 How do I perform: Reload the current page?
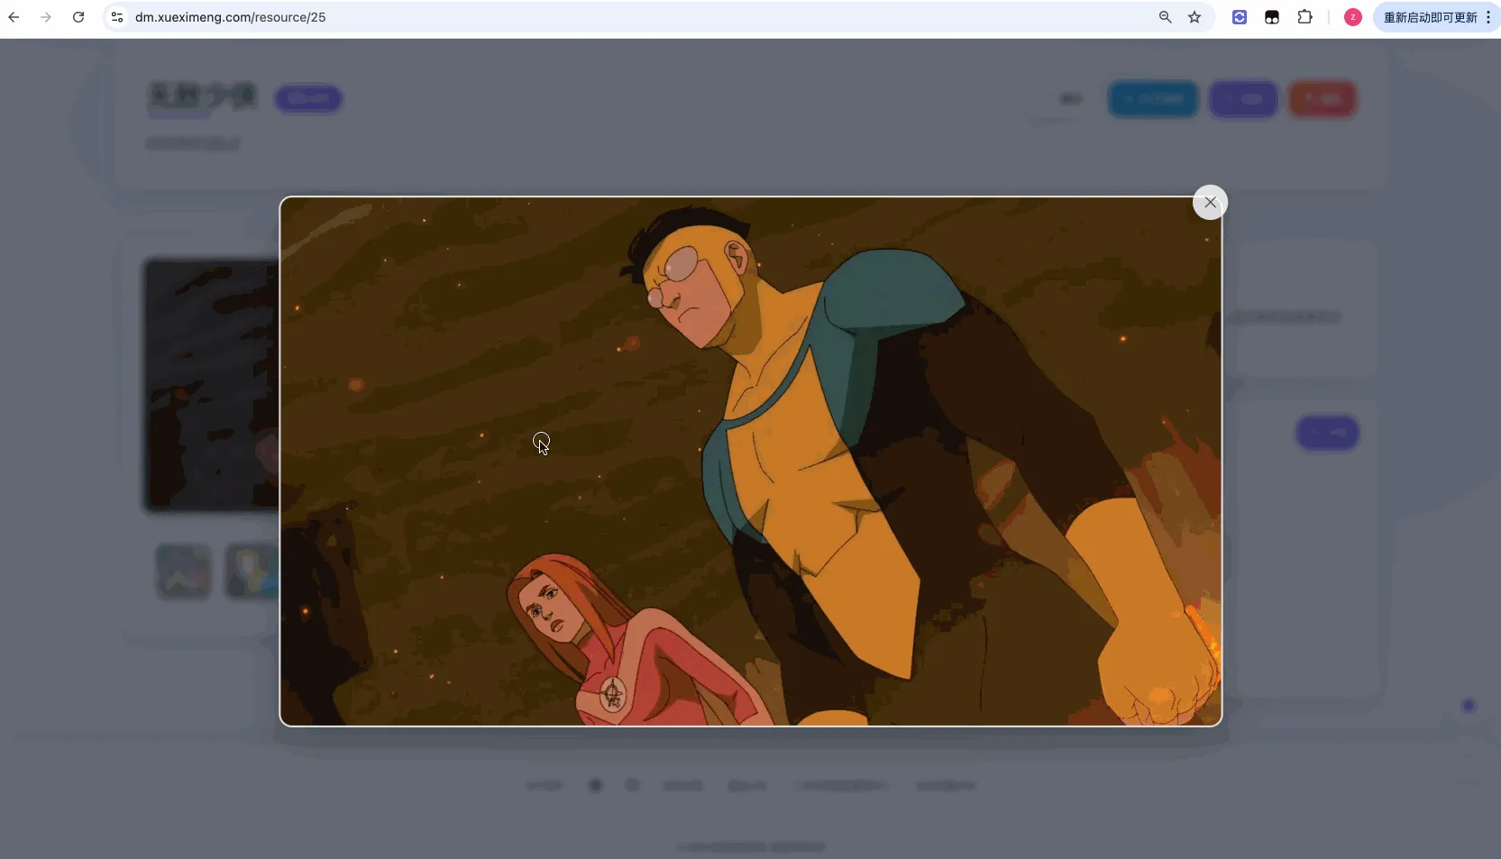(x=78, y=17)
